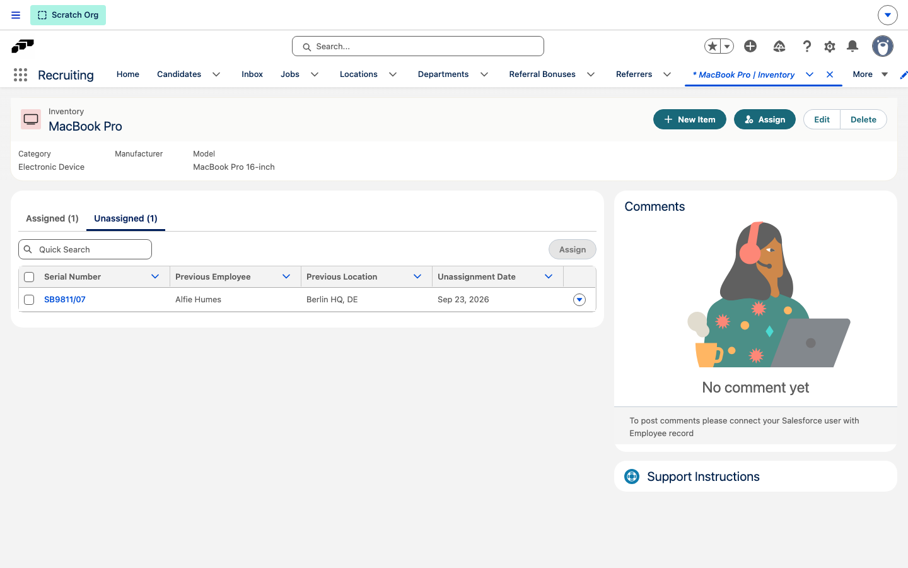908x568 pixels.
Task: Click the Sep 23, 2026 date cell
Action: (463, 300)
